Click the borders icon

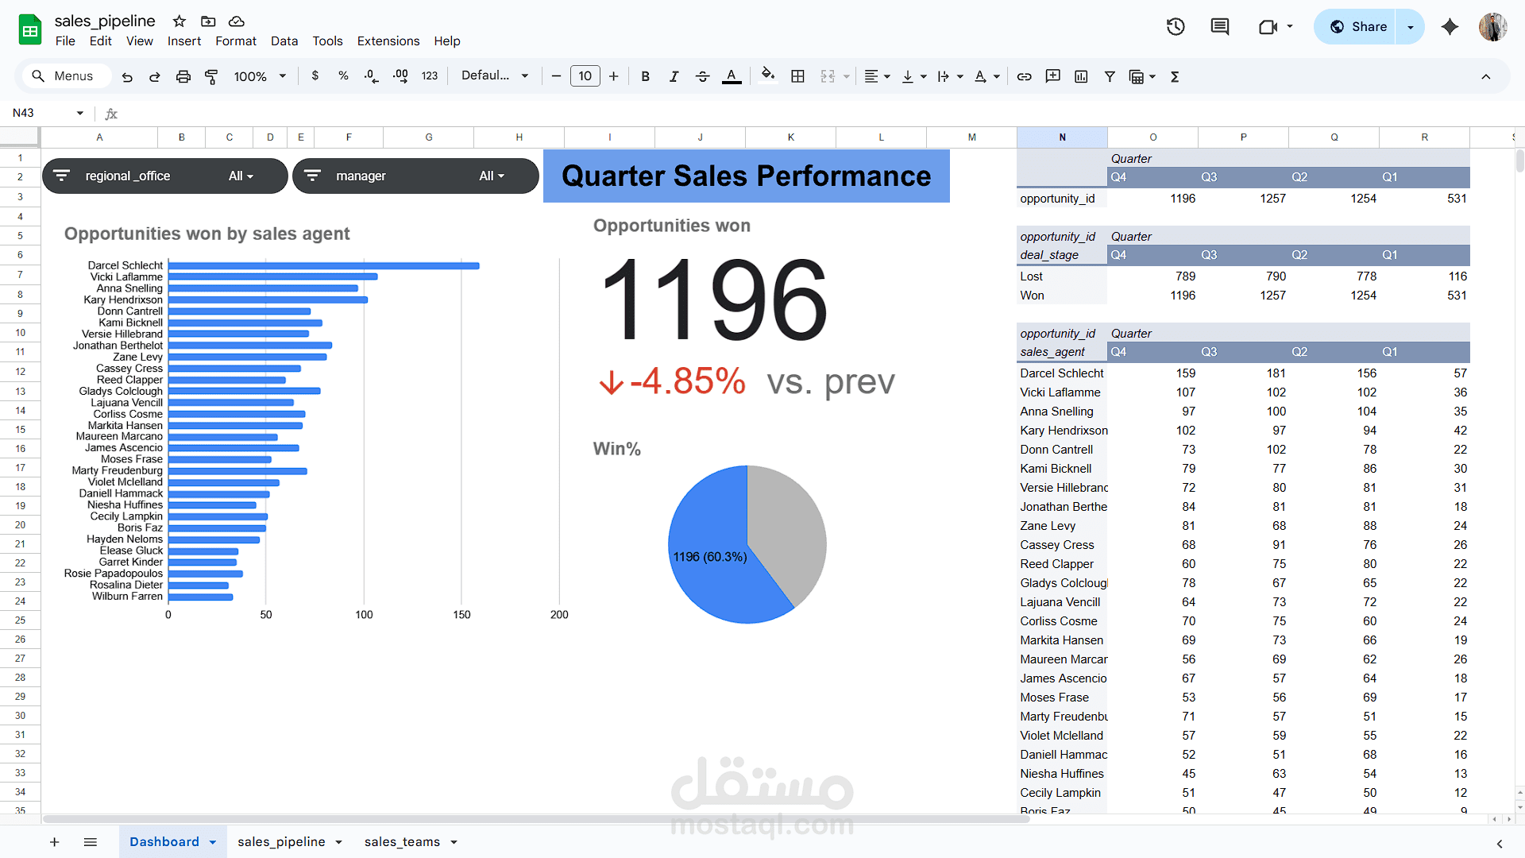point(797,76)
